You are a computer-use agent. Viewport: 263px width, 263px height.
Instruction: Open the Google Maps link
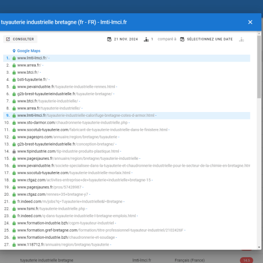(x=29, y=51)
